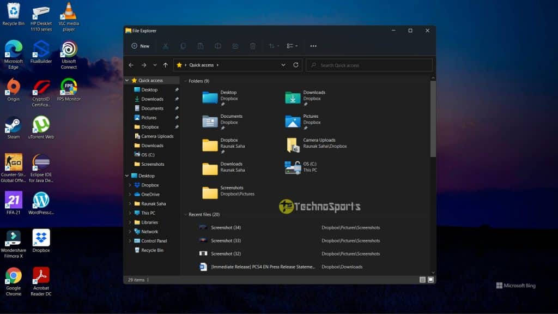Click the Paste clipboard icon in toolbar
Screen dimensions: 558x314
pyautogui.click(x=201, y=46)
